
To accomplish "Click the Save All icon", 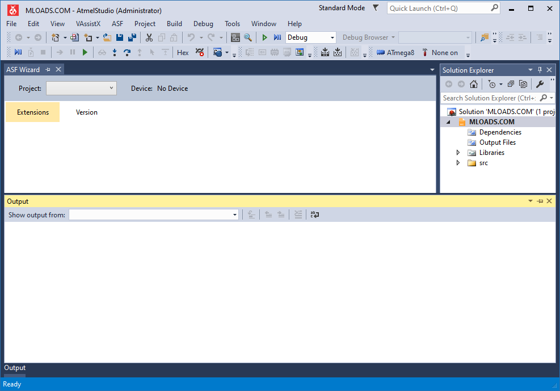I will pos(132,37).
